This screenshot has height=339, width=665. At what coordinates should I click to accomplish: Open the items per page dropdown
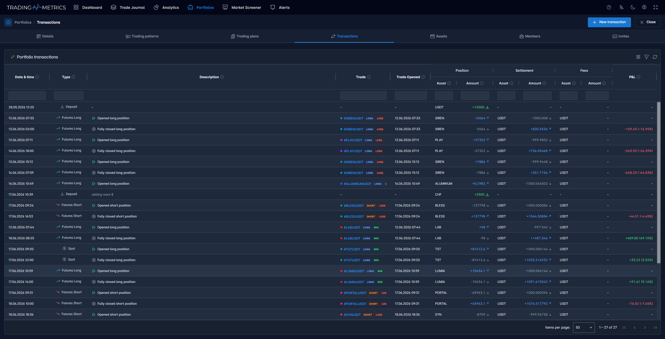[584, 328]
